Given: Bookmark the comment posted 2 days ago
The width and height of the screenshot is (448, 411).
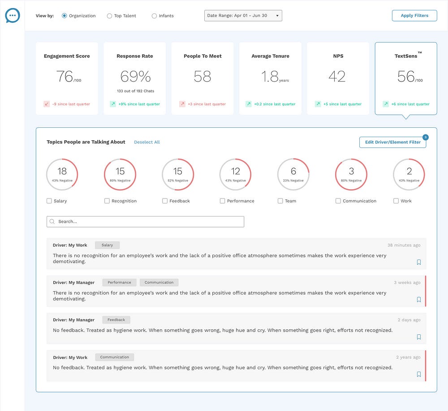Looking at the screenshot, I should click(418, 337).
